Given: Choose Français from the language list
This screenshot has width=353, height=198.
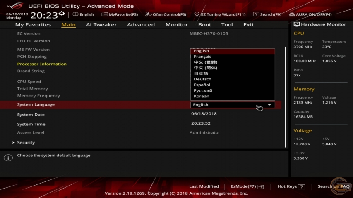Looking at the screenshot, I should tap(233, 57).
